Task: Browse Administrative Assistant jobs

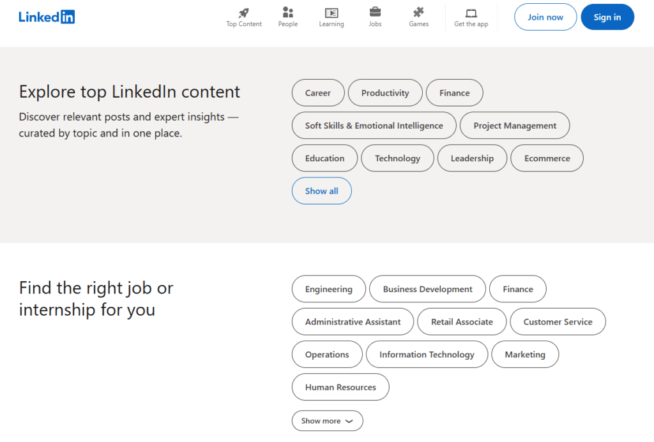Action: [x=353, y=321]
